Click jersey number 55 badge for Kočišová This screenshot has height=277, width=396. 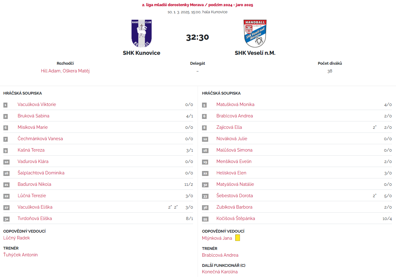(205, 219)
